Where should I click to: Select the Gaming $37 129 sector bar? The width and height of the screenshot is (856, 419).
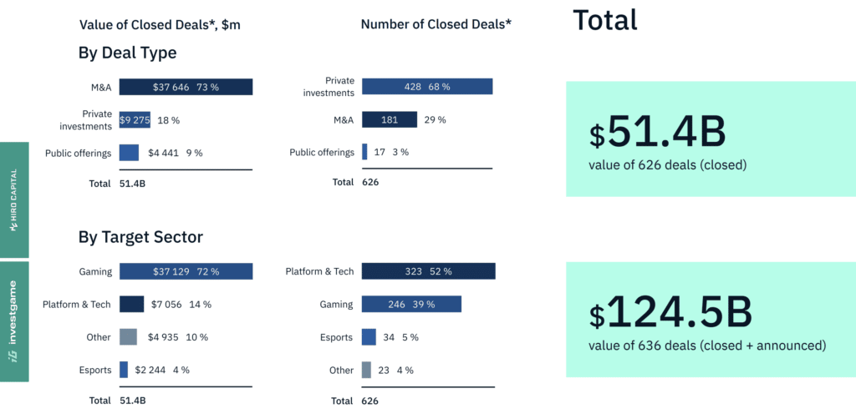186,271
